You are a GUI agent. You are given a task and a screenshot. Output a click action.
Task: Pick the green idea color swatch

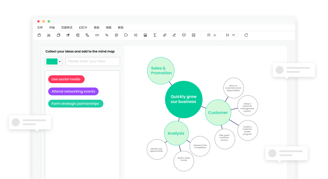tap(52, 62)
